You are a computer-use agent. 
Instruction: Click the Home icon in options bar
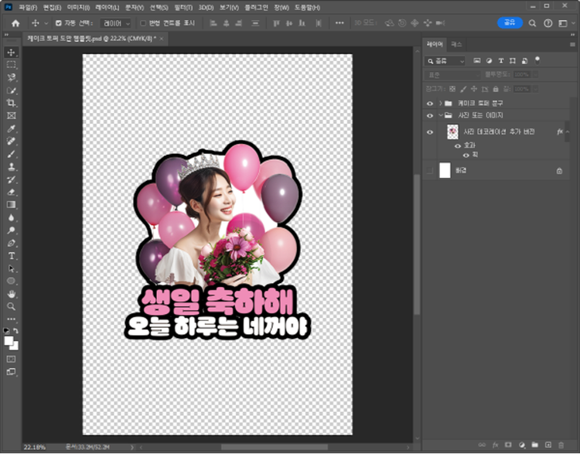(15, 23)
